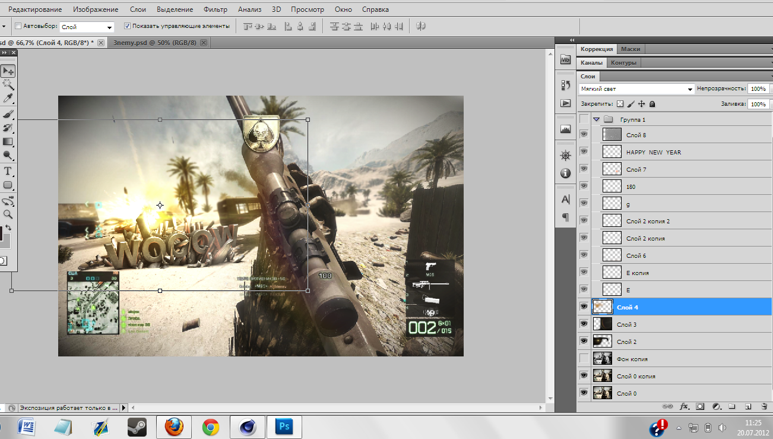Image resolution: width=773 pixels, height=439 pixels.
Task: Hide the Слой 0 layer
Action: pos(584,393)
